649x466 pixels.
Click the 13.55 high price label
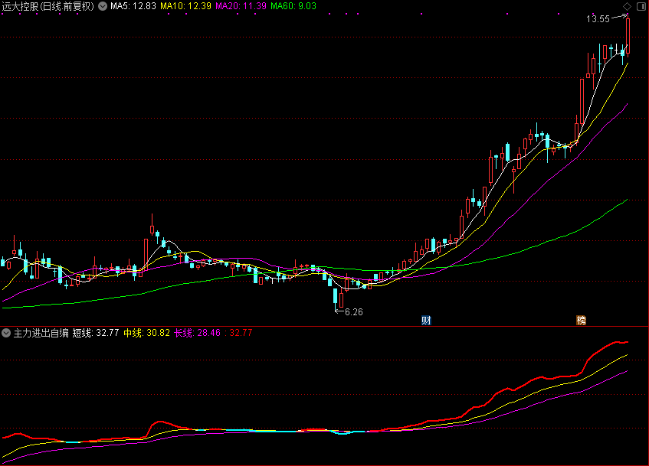(598, 19)
